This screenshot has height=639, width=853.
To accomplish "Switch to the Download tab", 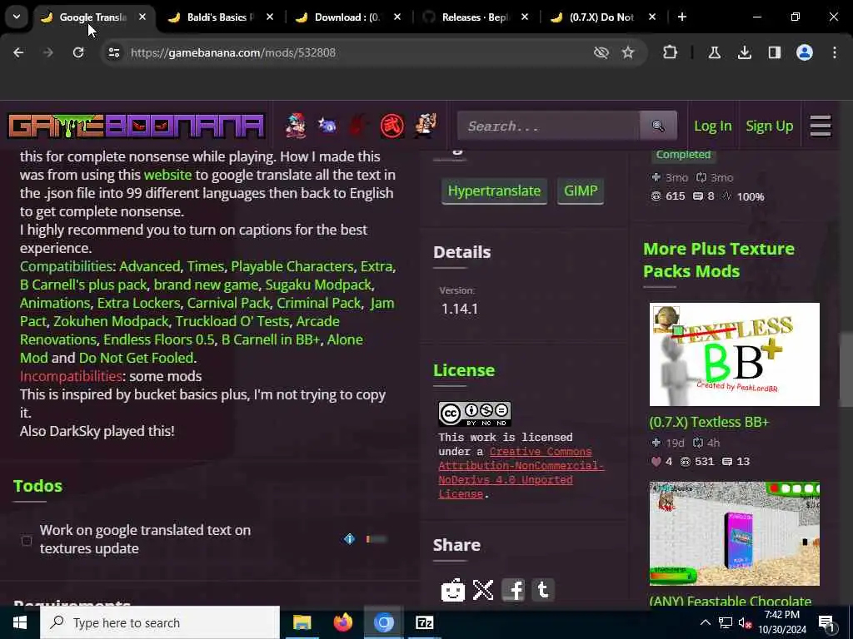I will pyautogui.click(x=347, y=17).
